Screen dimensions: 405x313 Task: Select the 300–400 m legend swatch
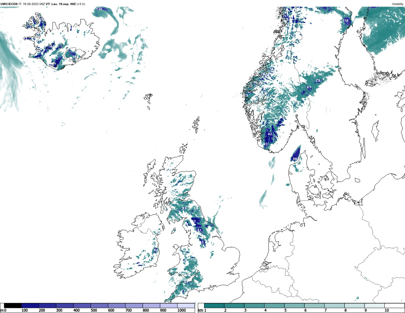[x=65, y=306]
